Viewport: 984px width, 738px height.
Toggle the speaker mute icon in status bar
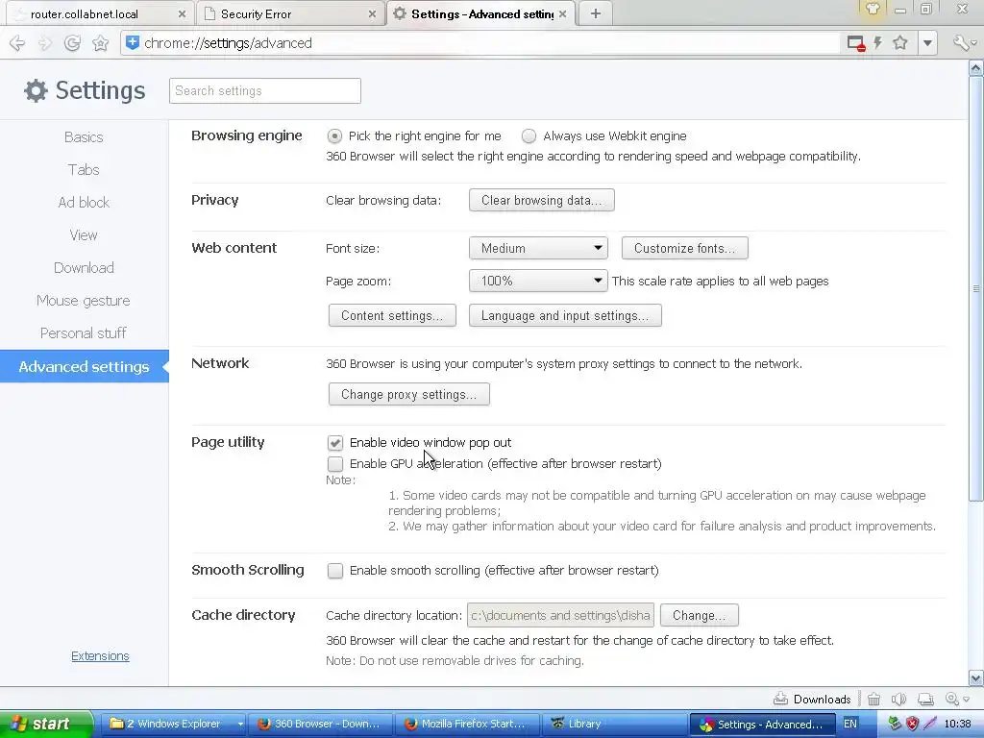(898, 700)
